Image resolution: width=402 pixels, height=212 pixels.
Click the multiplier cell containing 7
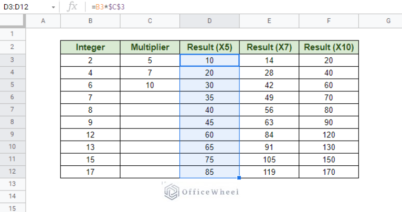[x=150, y=73]
